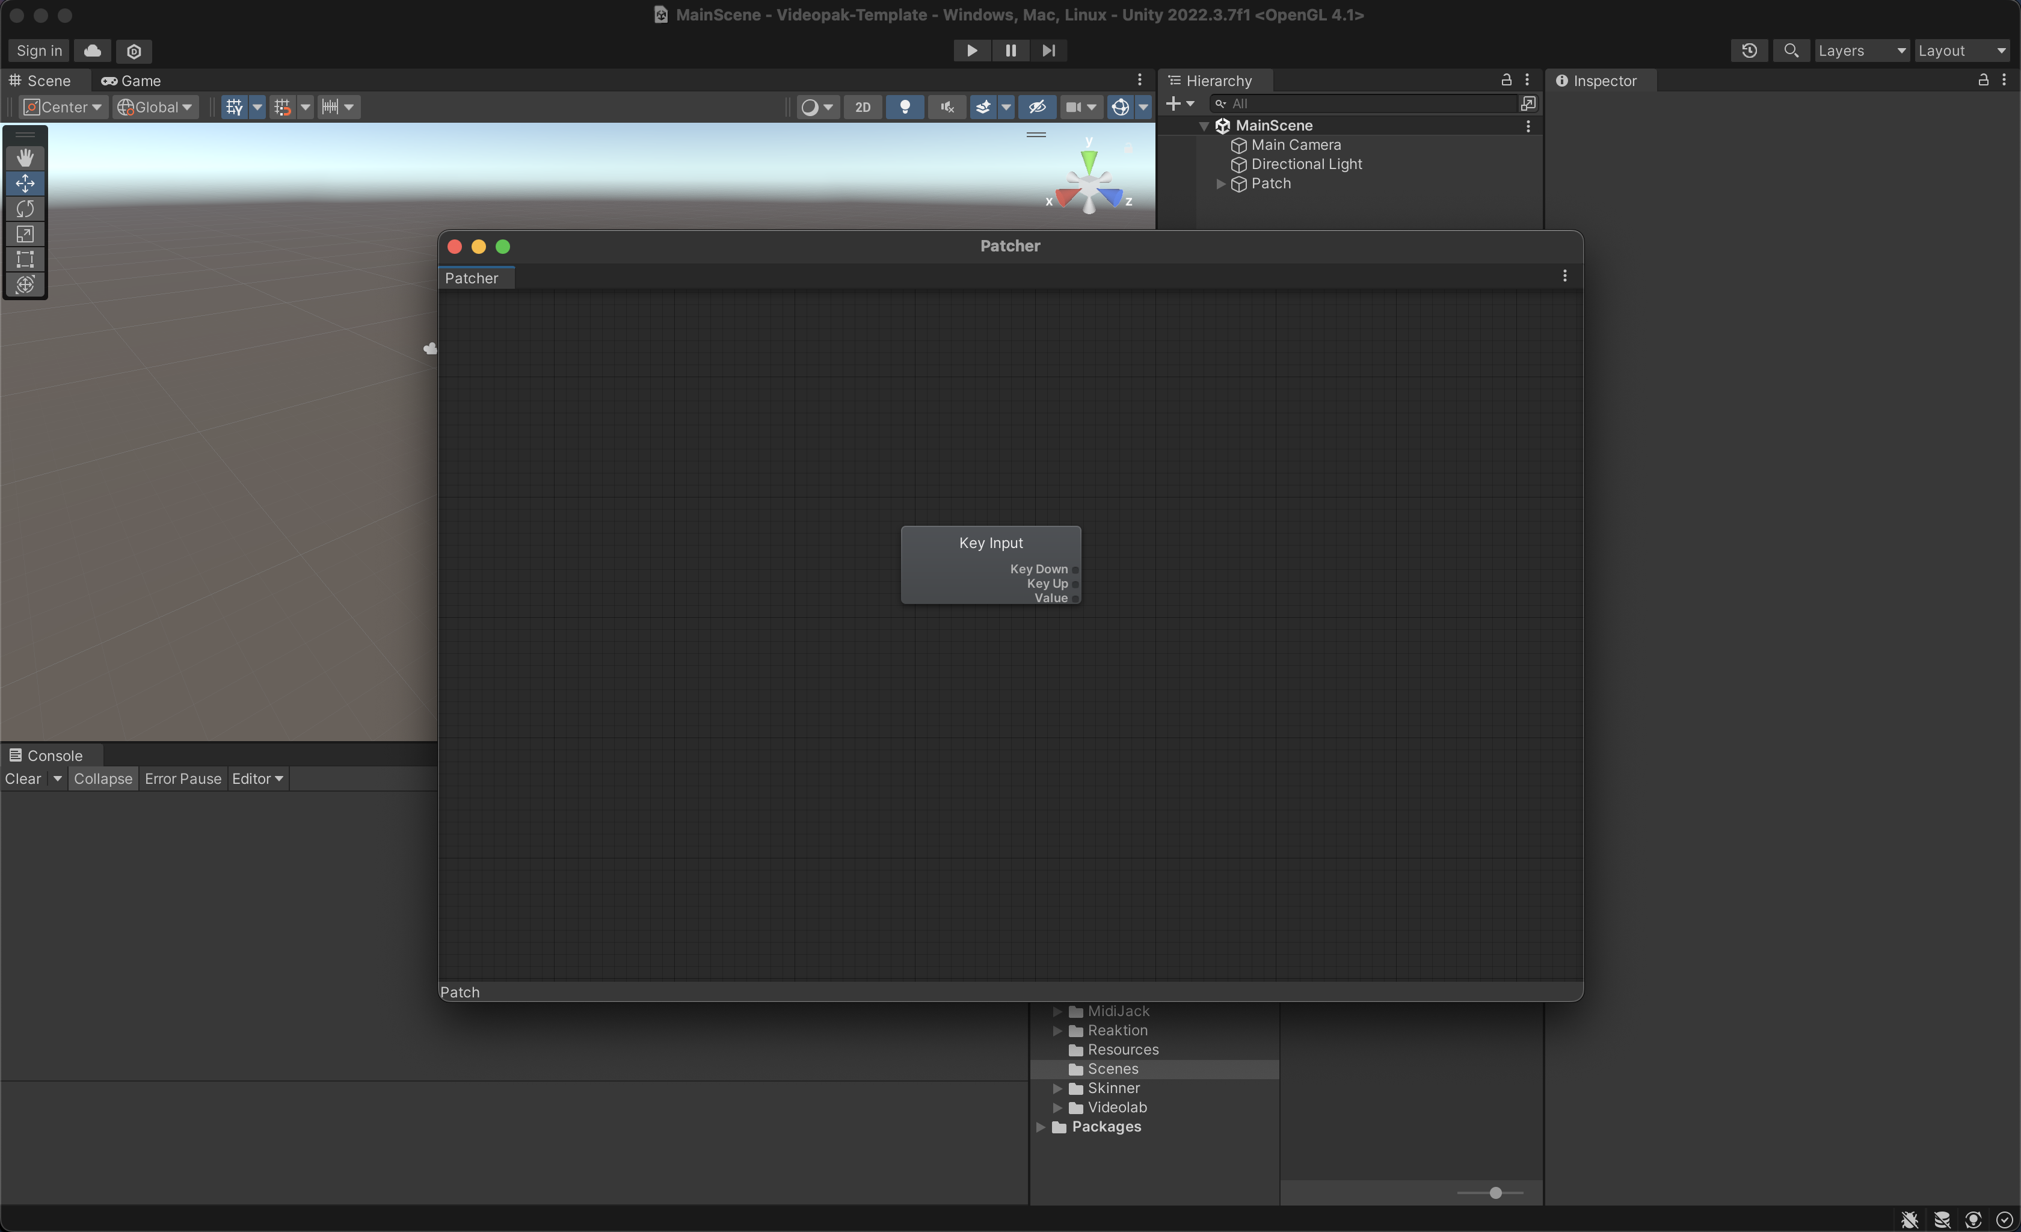Click the Step frame button
Image resolution: width=2021 pixels, height=1232 pixels.
(x=1048, y=51)
